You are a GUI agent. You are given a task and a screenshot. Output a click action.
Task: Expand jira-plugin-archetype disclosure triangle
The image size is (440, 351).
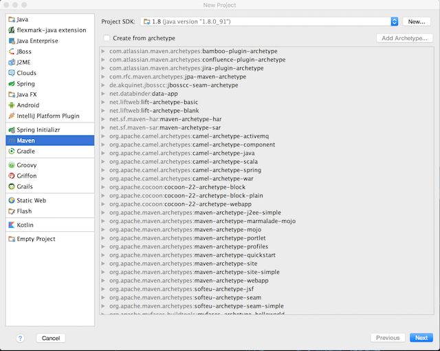pyautogui.click(x=103, y=68)
